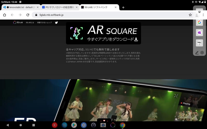Tap the Android home circle button
The width and height of the screenshot is (207, 129).
tap(21, 125)
